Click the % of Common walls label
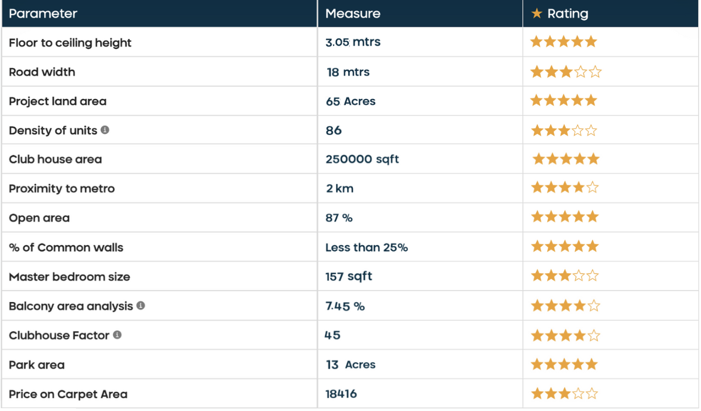The height and width of the screenshot is (411, 701). pyautogui.click(x=66, y=247)
